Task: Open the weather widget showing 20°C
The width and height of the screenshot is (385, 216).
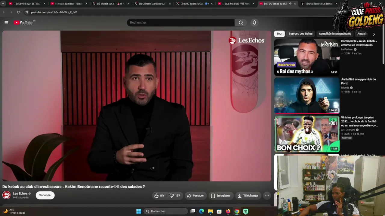Action: click(14, 211)
